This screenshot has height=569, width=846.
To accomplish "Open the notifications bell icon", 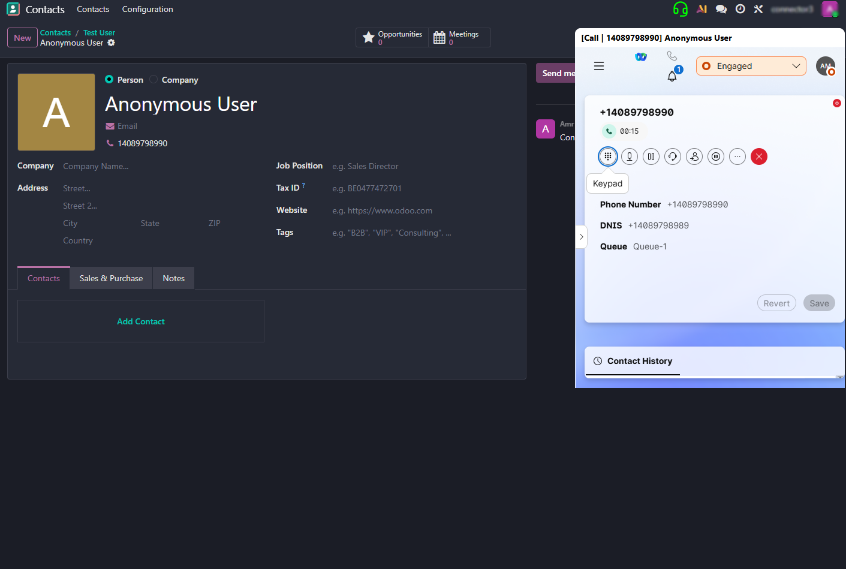I will (672, 76).
